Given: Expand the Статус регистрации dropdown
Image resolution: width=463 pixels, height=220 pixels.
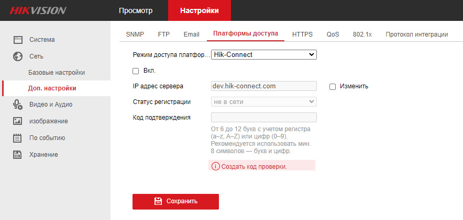Looking at the screenshot, I should [263, 102].
